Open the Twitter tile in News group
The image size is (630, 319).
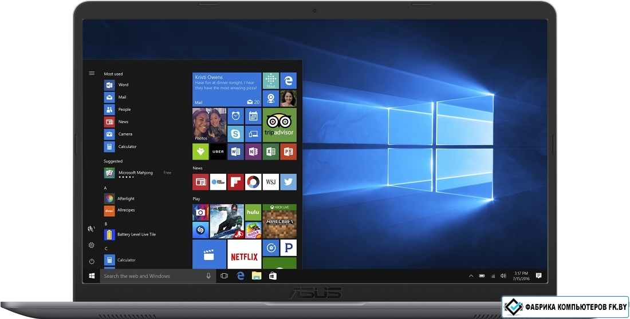288,182
